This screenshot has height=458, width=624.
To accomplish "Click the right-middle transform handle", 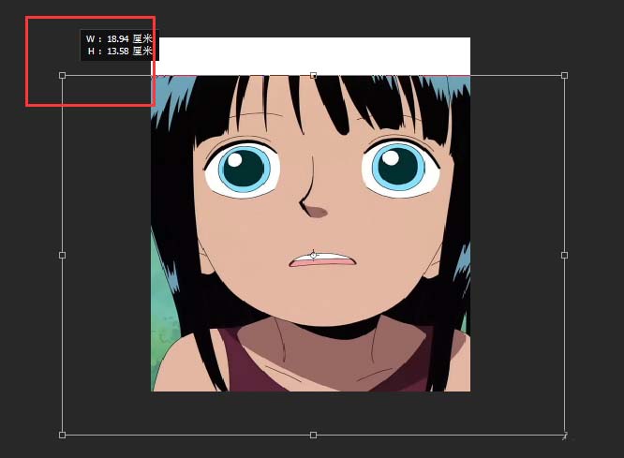I will click(564, 255).
